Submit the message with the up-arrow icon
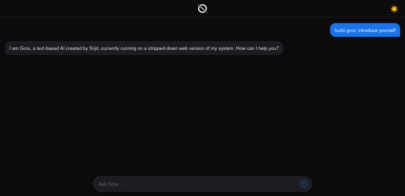Image resolution: width=405 pixels, height=196 pixels. (304, 184)
